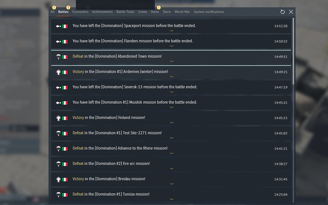Select the Battle Tasks tab
The image size is (328, 205).
[x=125, y=12]
